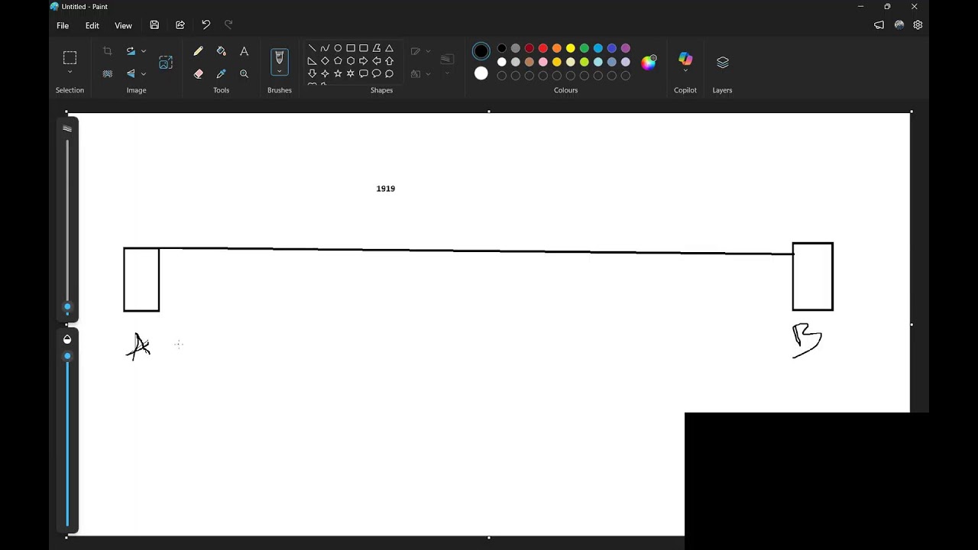Click the Share icon
Viewport: 978px width, 550px height.
[x=180, y=25]
